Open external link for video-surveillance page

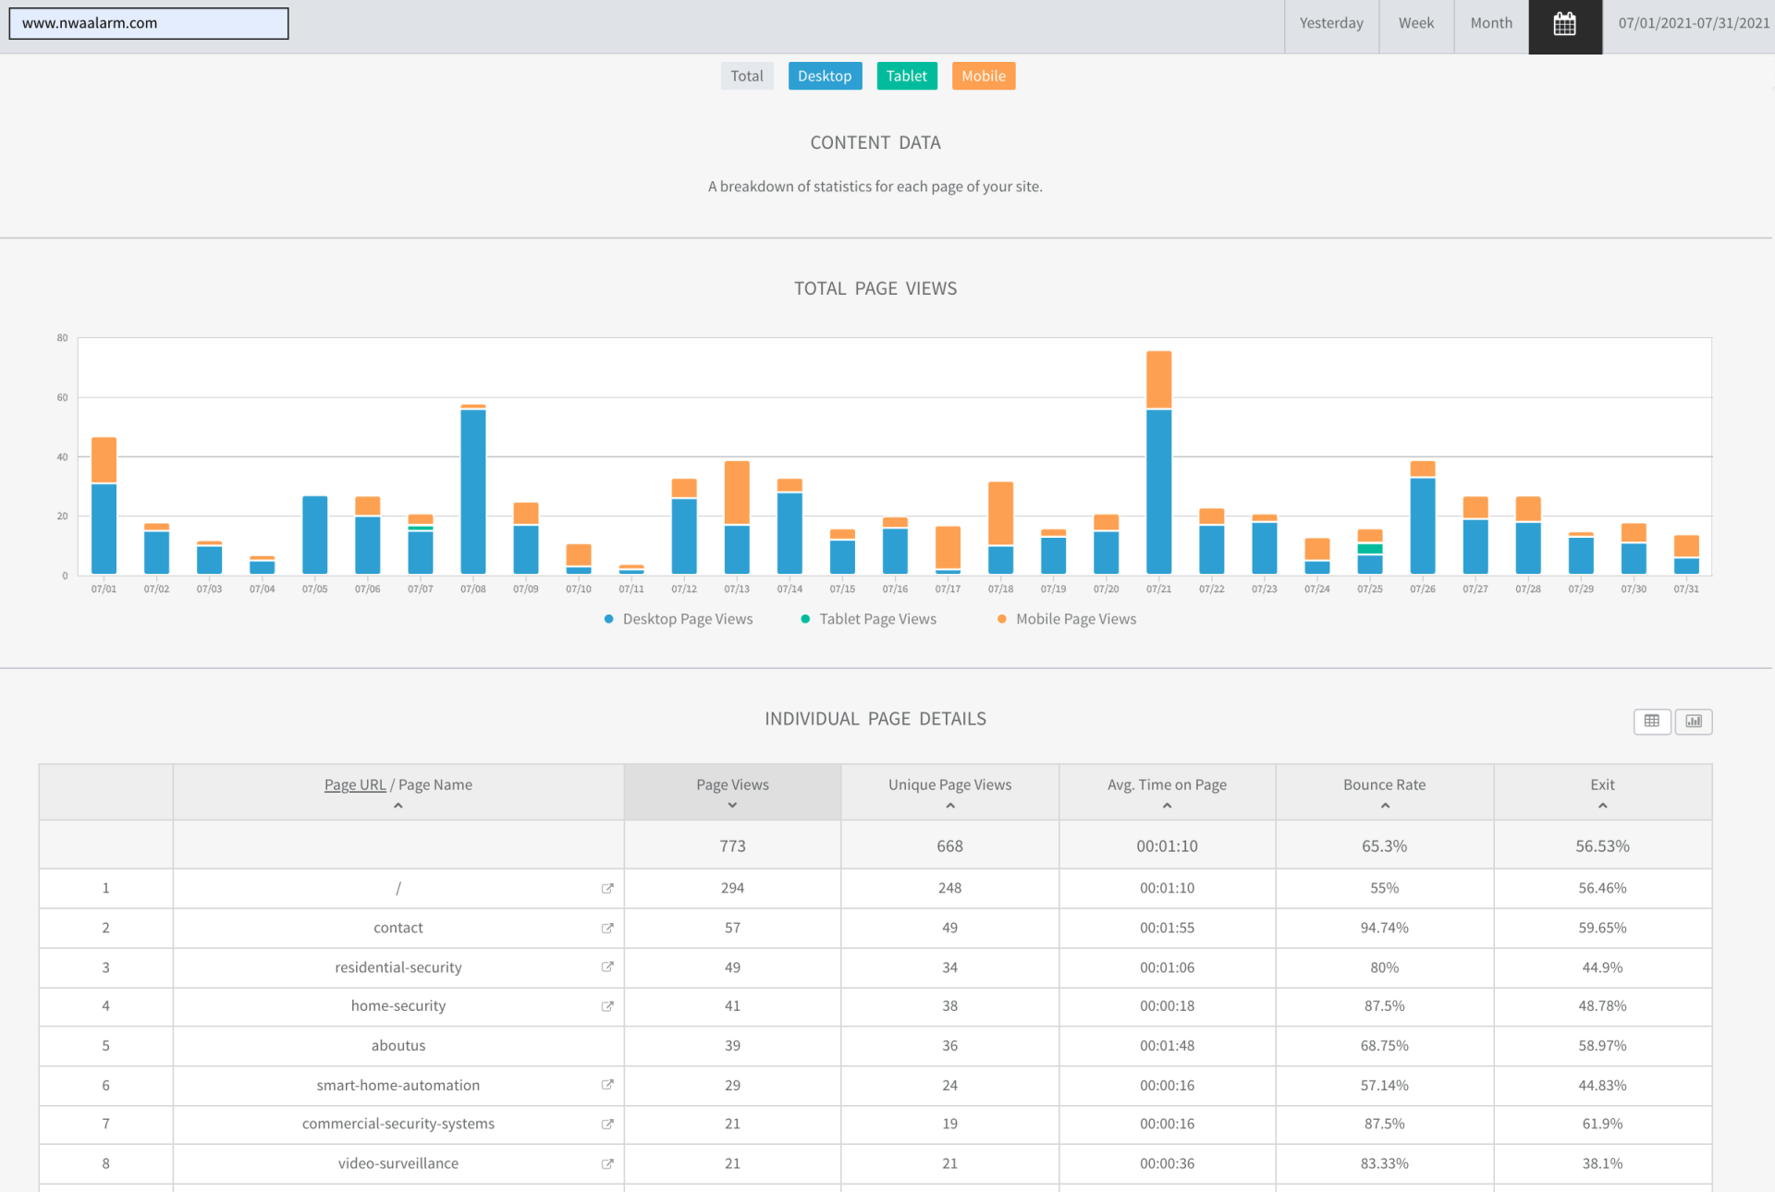coord(607,1163)
